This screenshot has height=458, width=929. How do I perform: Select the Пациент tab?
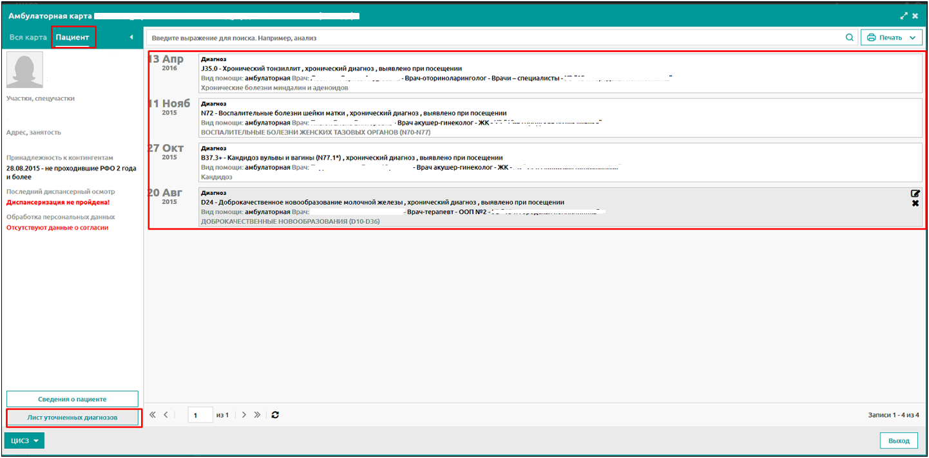click(x=73, y=37)
